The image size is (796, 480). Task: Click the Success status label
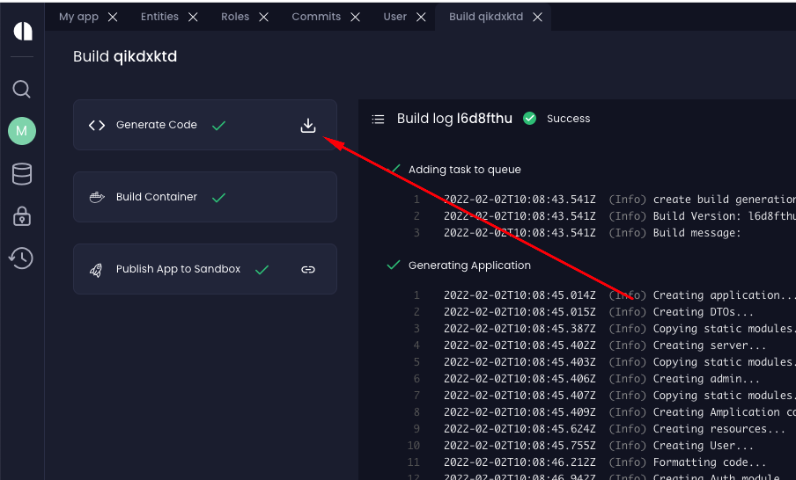568,119
